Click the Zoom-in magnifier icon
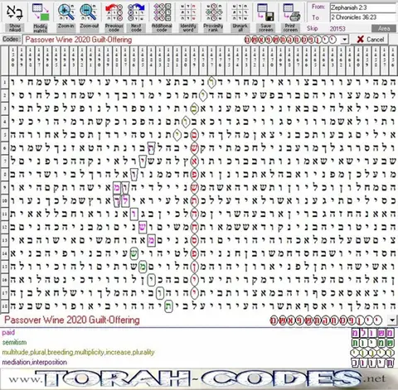 click(x=66, y=12)
